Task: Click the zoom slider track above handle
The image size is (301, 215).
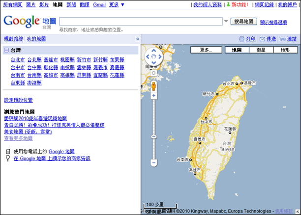Action: coord(154,117)
